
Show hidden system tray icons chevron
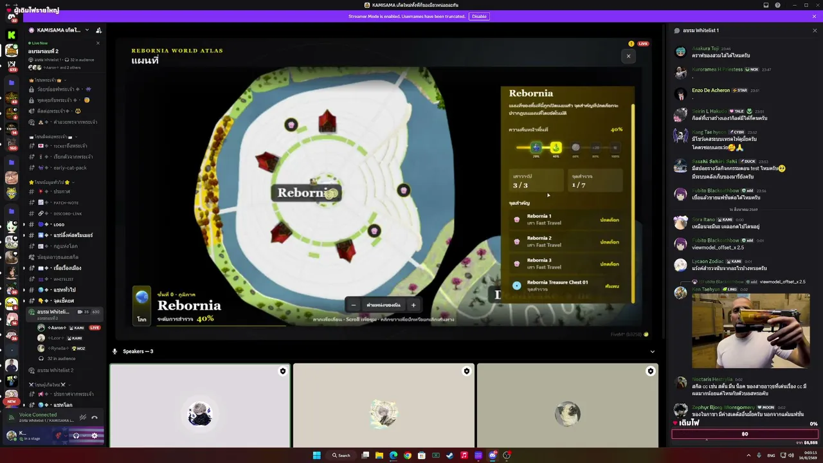748,455
